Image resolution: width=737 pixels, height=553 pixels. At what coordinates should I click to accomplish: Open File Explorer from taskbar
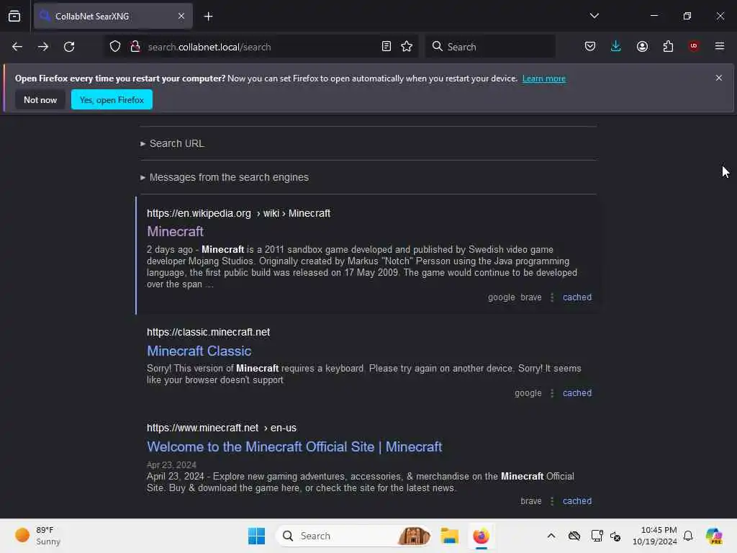tap(449, 536)
